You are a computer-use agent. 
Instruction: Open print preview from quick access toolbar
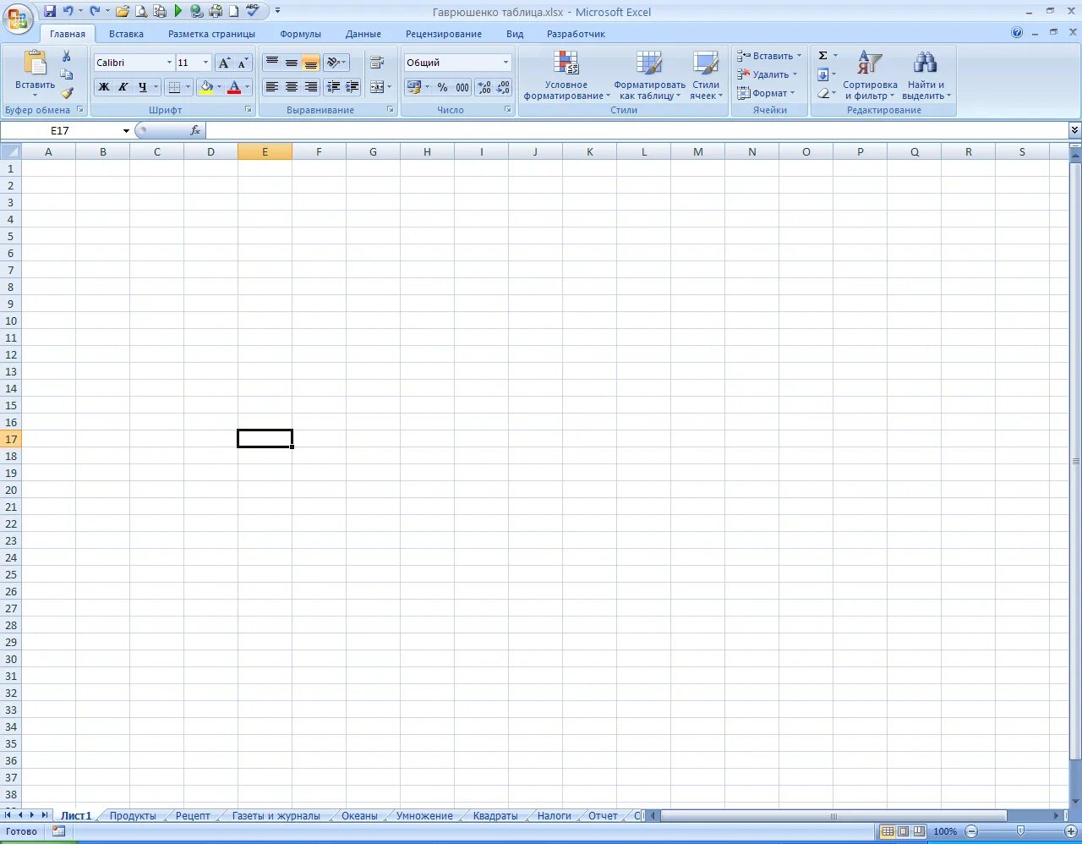(x=141, y=11)
